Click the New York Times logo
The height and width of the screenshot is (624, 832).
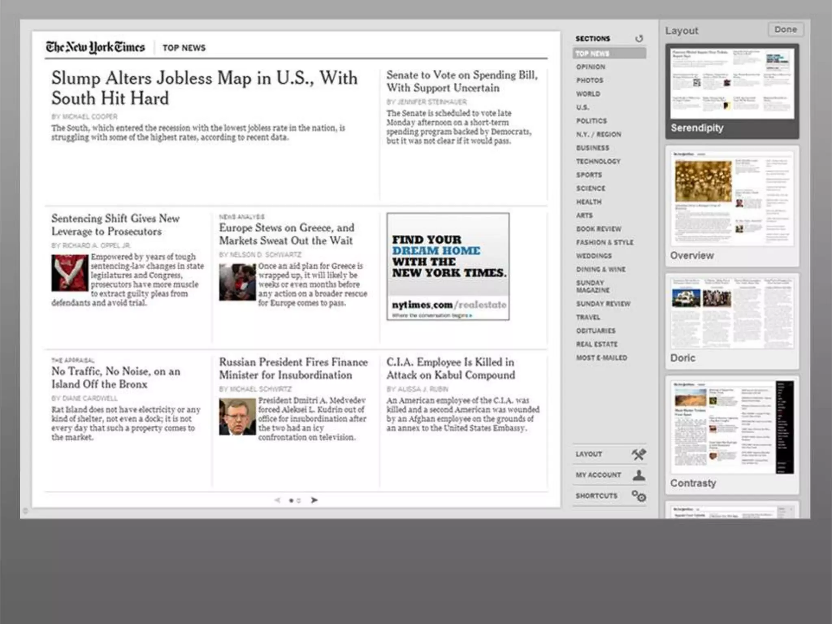point(95,48)
